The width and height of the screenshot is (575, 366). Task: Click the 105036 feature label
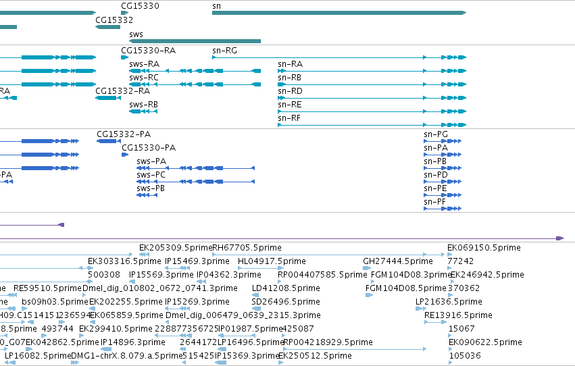465,357
